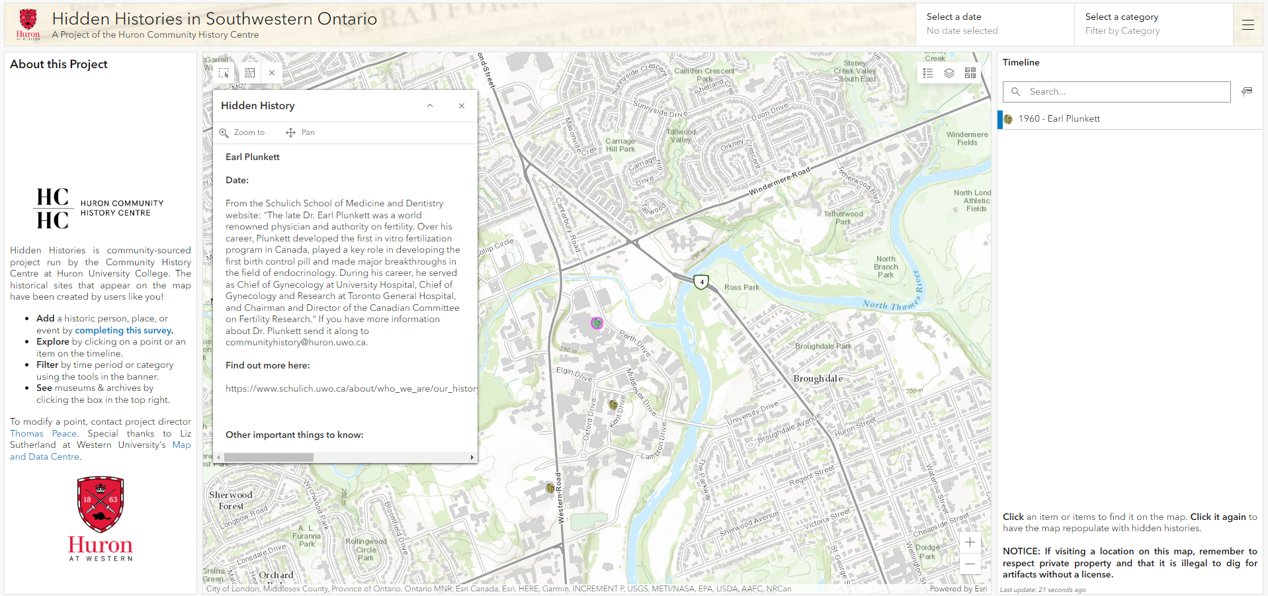Click the selected pink-highlighted map marker

[x=597, y=323]
